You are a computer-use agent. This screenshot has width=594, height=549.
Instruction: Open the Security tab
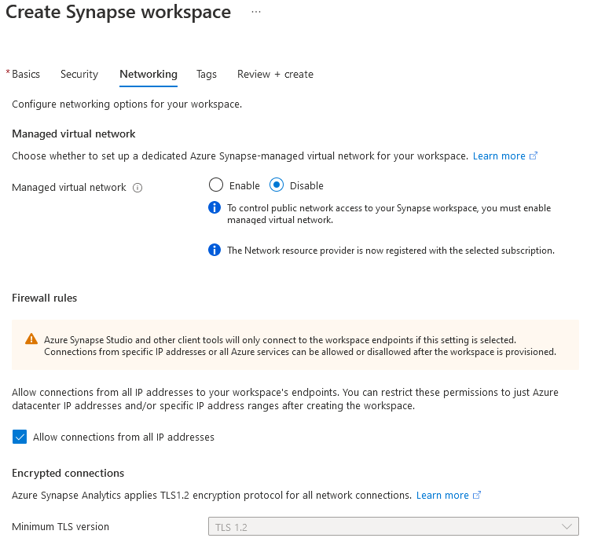click(79, 74)
